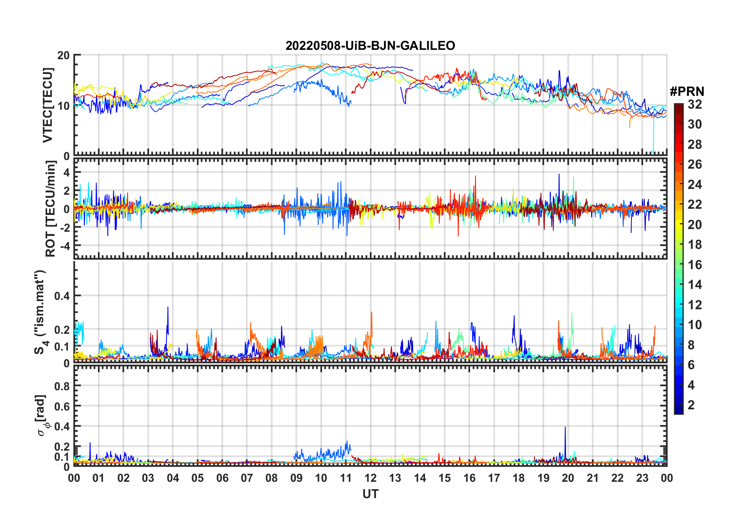Click the UT axis hour label 03

(148, 478)
